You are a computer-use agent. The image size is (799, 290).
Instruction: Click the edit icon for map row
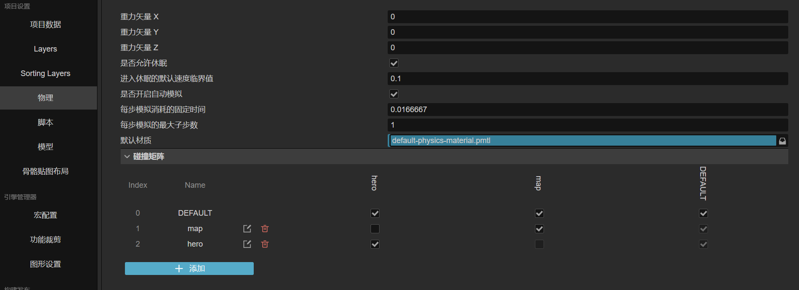[x=247, y=229]
